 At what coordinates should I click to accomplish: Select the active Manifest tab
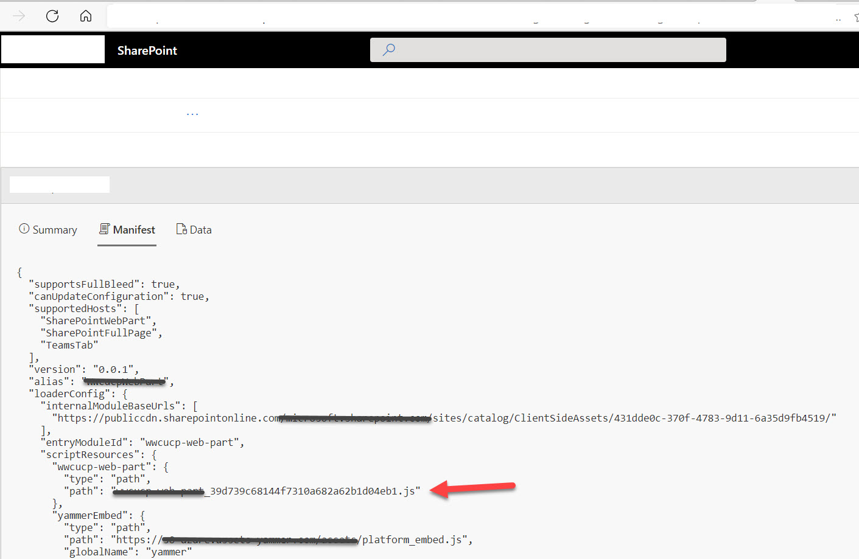pos(134,229)
